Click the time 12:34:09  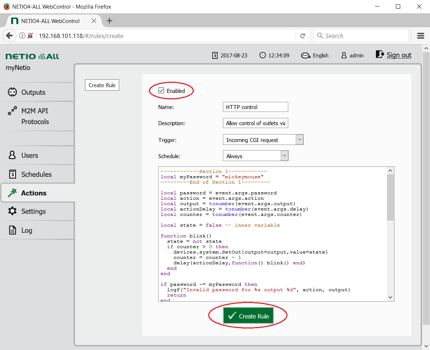(x=279, y=55)
